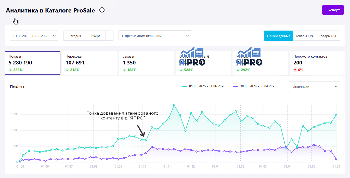
Task: Click the info icon beside the page title
Action: pyautogui.click(x=102, y=10)
